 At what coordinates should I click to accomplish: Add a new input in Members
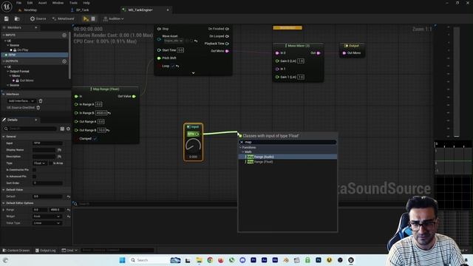click(x=64, y=35)
